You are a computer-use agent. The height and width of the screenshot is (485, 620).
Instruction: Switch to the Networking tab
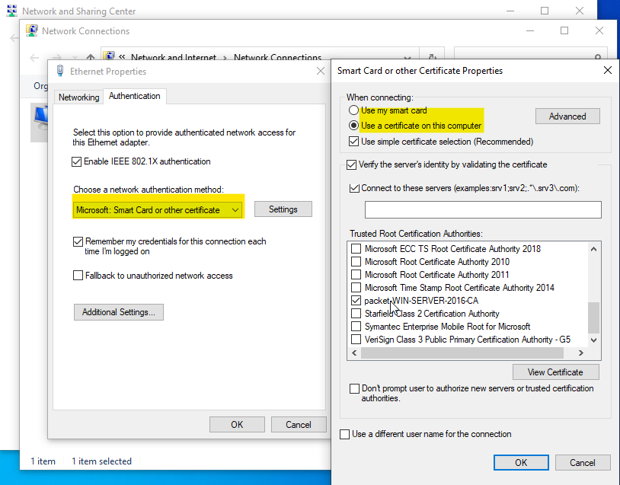[78, 97]
